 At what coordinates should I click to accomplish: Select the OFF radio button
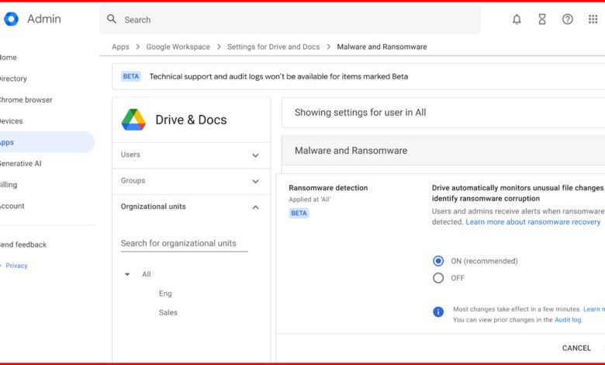tap(438, 278)
